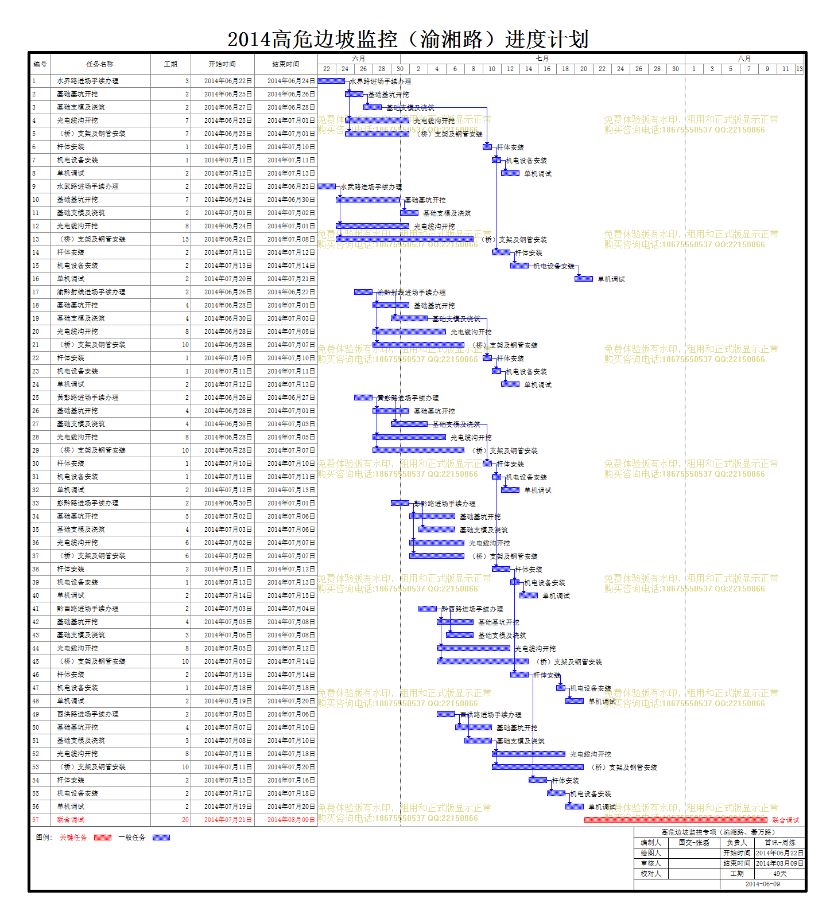Select the Gantt bar for task 49 酉洪路进场手续办理
The height and width of the screenshot is (919, 834).
tap(446, 714)
